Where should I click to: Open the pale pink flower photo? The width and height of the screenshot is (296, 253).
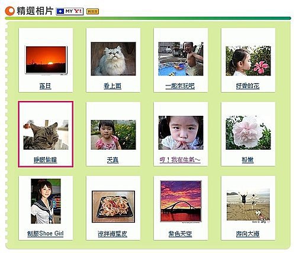[248, 132]
